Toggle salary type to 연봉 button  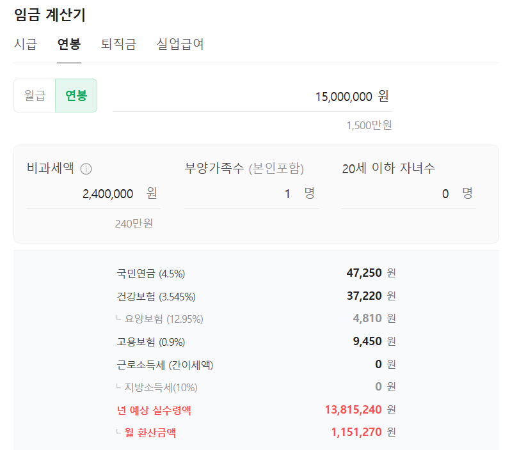pyautogui.click(x=76, y=95)
